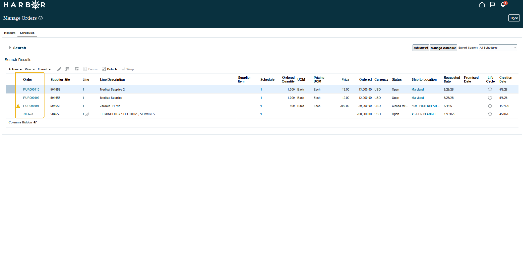The image size is (523, 267).
Task: Click the 12/31/26 requested date cell
Action: tap(449, 114)
